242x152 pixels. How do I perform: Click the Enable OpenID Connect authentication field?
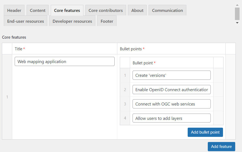pos(171,90)
